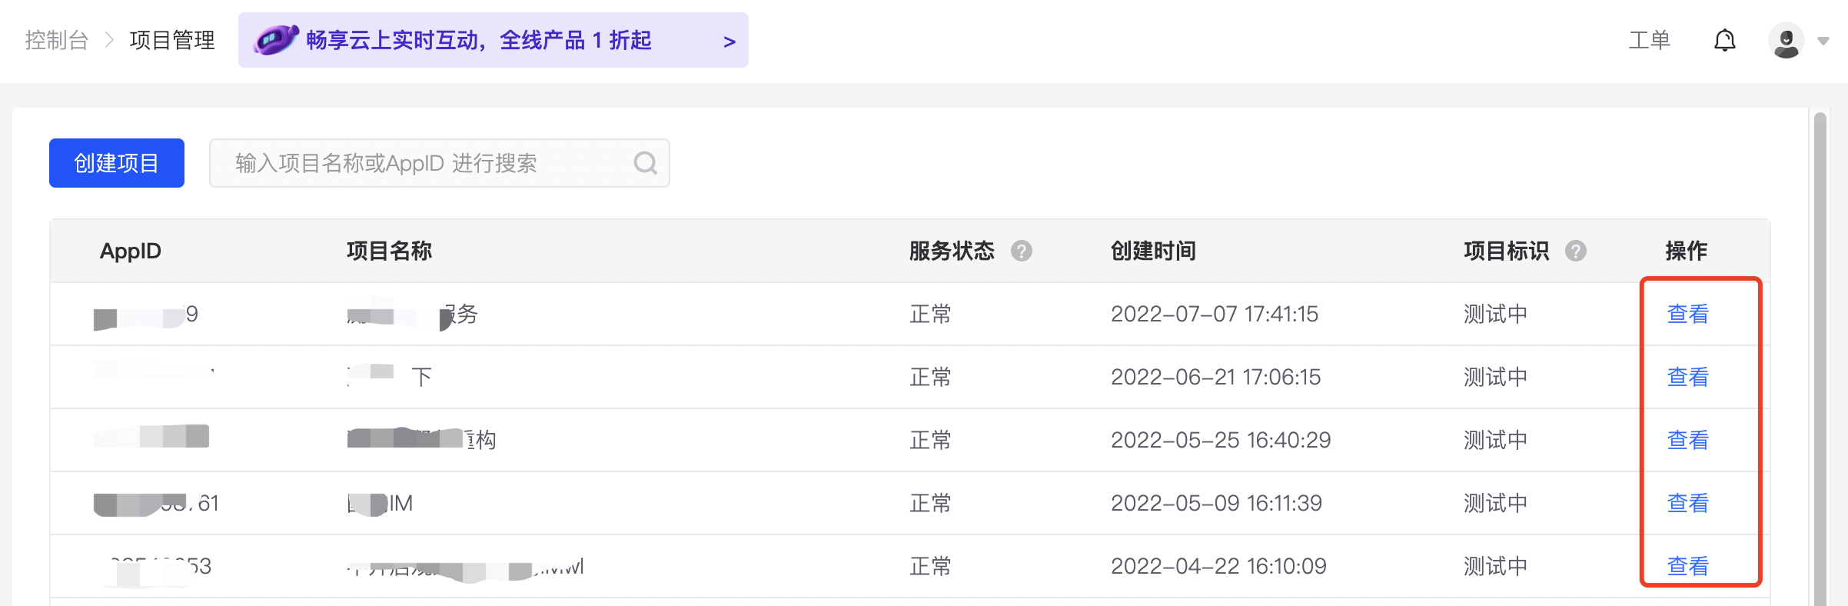Image resolution: width=1848 pixels, height=606 pixels.
Task: Expand the account dropdown arrow
Action: pyautogui.click(x=1823, y=41)
